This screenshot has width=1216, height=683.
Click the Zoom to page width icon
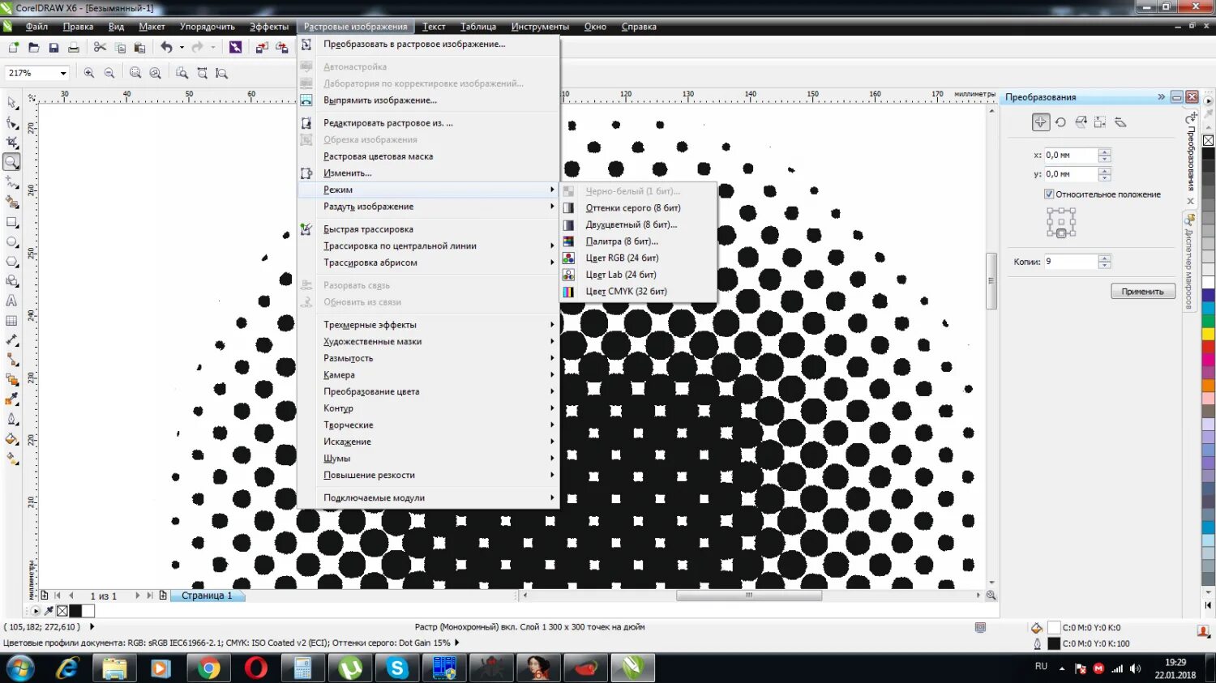tap(202, 73)
